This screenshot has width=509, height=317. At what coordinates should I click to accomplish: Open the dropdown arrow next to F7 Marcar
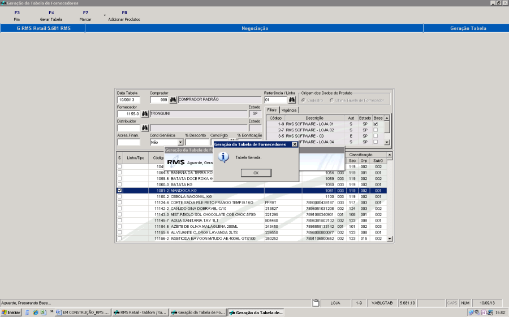pyautogui.click(x=105, y=15)
